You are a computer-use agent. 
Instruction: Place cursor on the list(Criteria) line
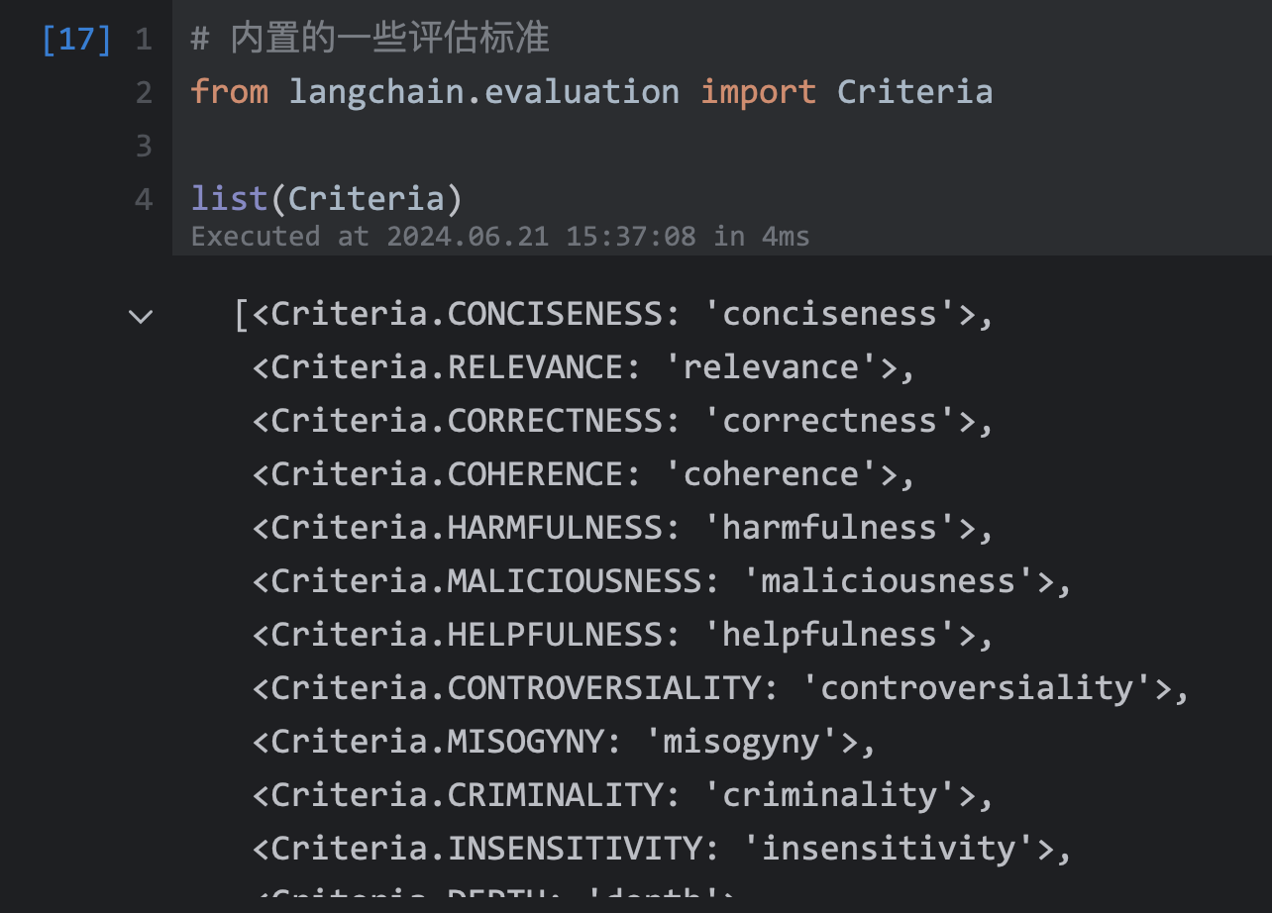tap(327, 199)
